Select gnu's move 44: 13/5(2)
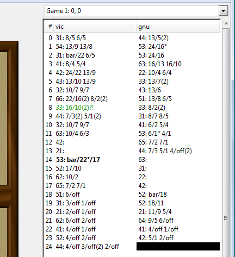235x257 pixels. tap(153, 38)
